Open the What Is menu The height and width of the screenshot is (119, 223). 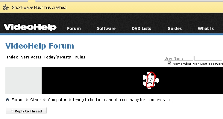[206, 28]
